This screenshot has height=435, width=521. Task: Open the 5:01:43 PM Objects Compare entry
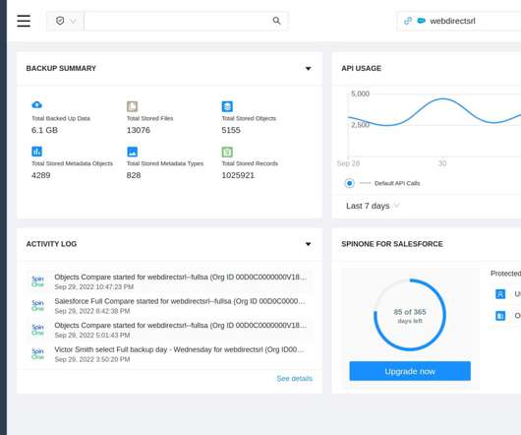coord(169,330)
